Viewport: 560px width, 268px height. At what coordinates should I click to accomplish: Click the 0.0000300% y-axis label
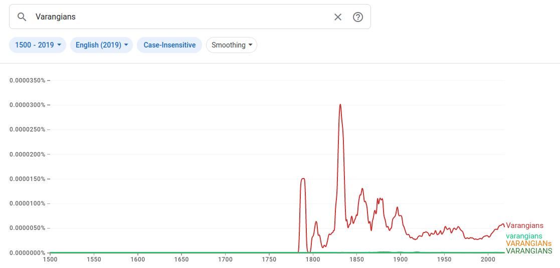[x=28, y=105]
